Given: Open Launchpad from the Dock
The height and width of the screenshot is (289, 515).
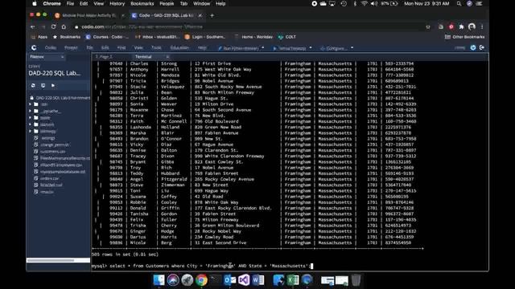Looking at the screenshot, I should coord(187,280).
